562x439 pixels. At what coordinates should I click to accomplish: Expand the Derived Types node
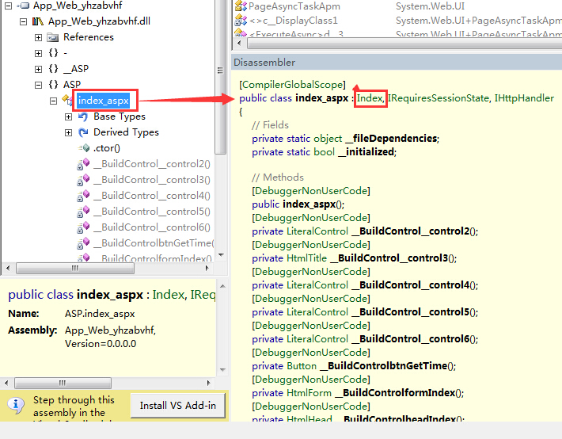[x=68, y=132]
